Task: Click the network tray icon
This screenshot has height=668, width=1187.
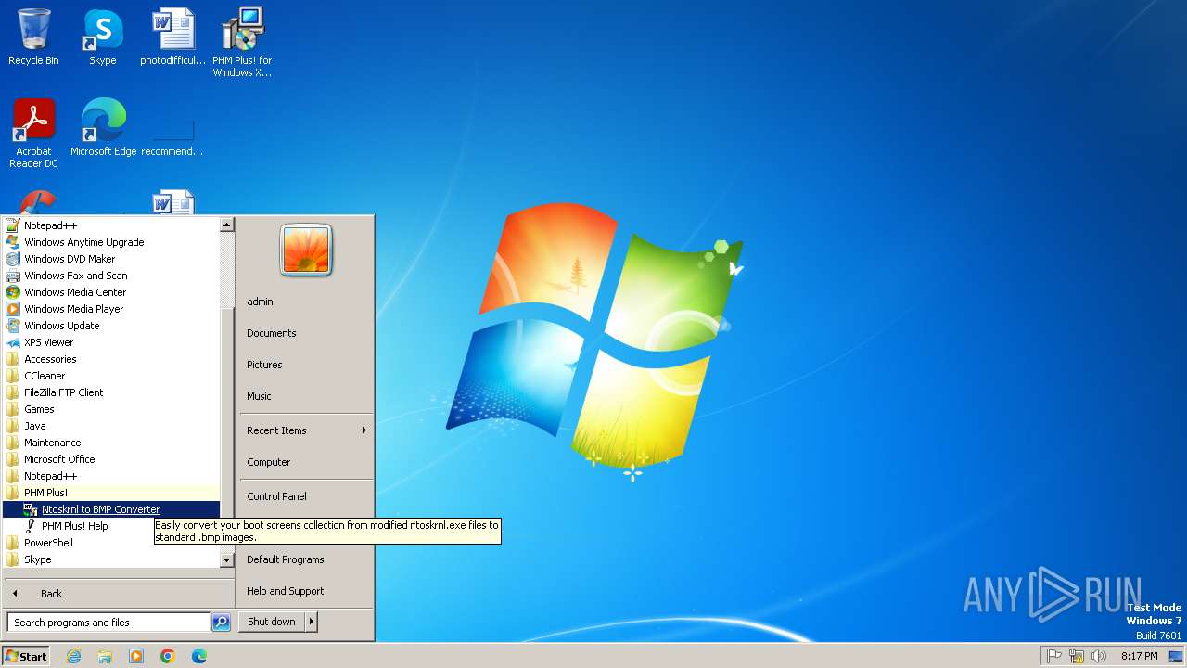Action: tap(1077, 656)
